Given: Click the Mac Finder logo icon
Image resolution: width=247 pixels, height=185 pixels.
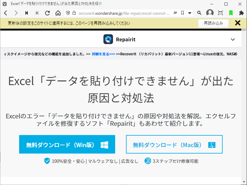Looking at the screenshot, I should (x=212, y=145).
